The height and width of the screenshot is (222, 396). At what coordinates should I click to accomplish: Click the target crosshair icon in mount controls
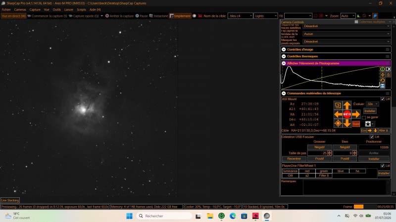pyautogui.click(x=338, y=123)
